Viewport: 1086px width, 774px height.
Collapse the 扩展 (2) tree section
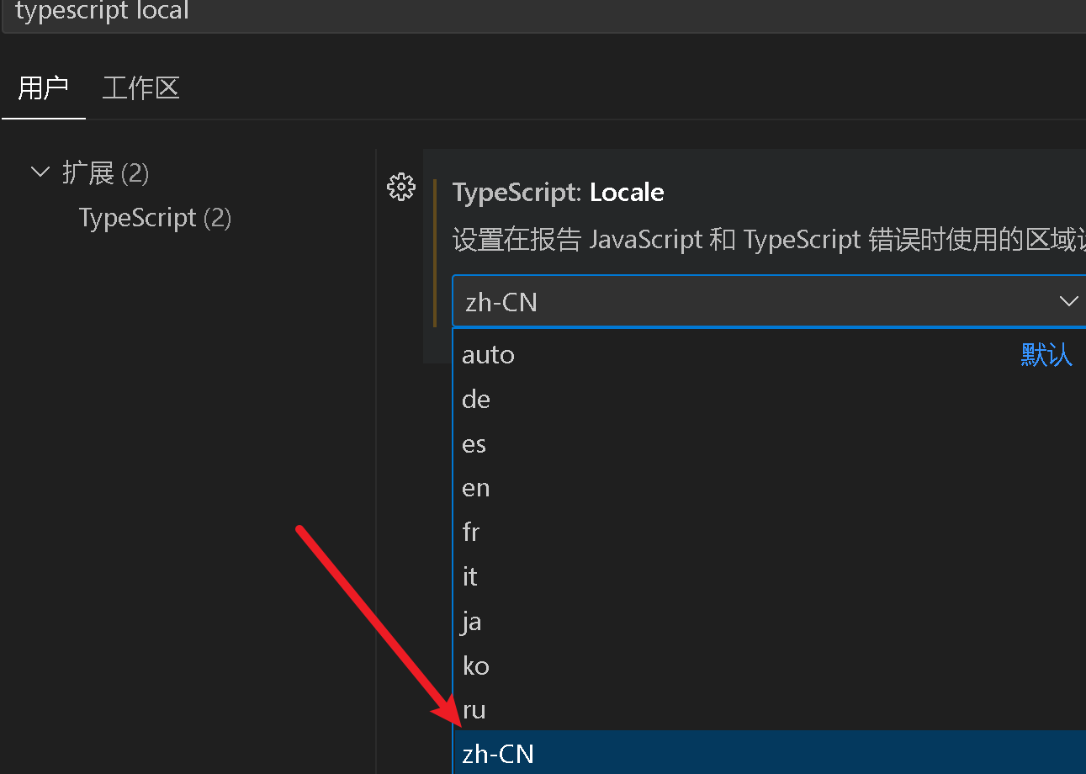pyautogui.click(x=40, y=173)
